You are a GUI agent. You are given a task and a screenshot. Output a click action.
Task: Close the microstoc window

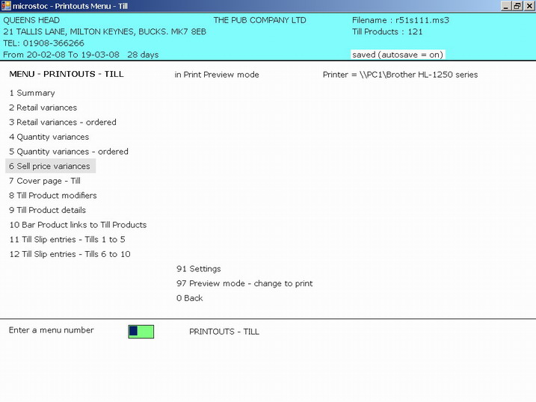[528, 6]
